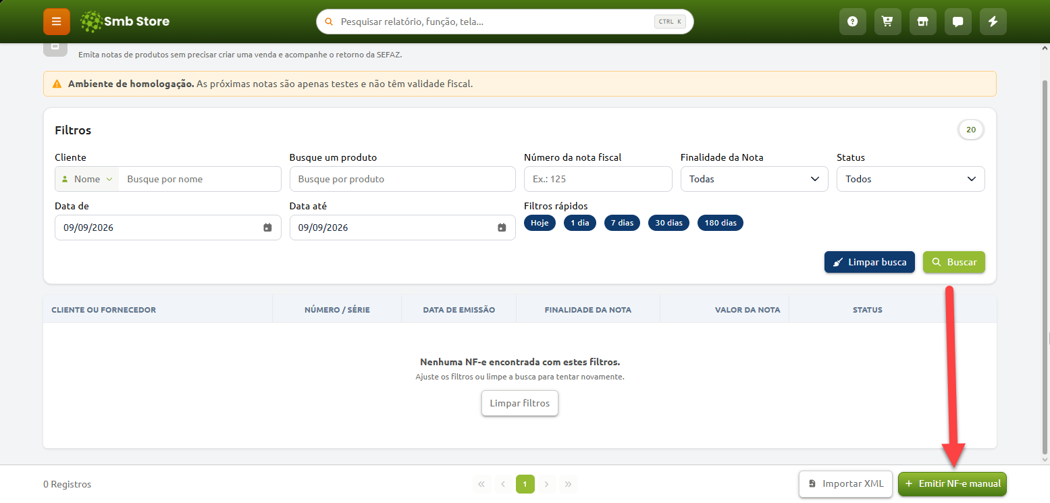Screen dimensions: 1050x503
Task: Click the Data até date field
Action: click(402, 228)
